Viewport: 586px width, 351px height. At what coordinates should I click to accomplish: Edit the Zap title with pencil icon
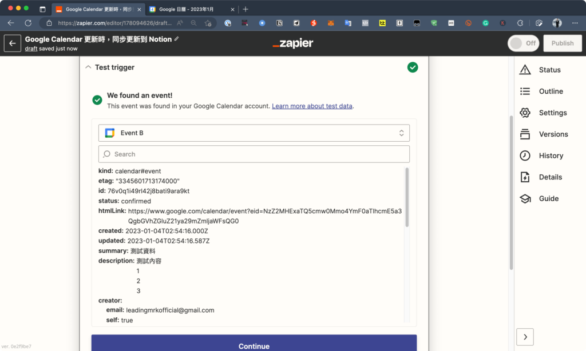[x=177, y=39]
